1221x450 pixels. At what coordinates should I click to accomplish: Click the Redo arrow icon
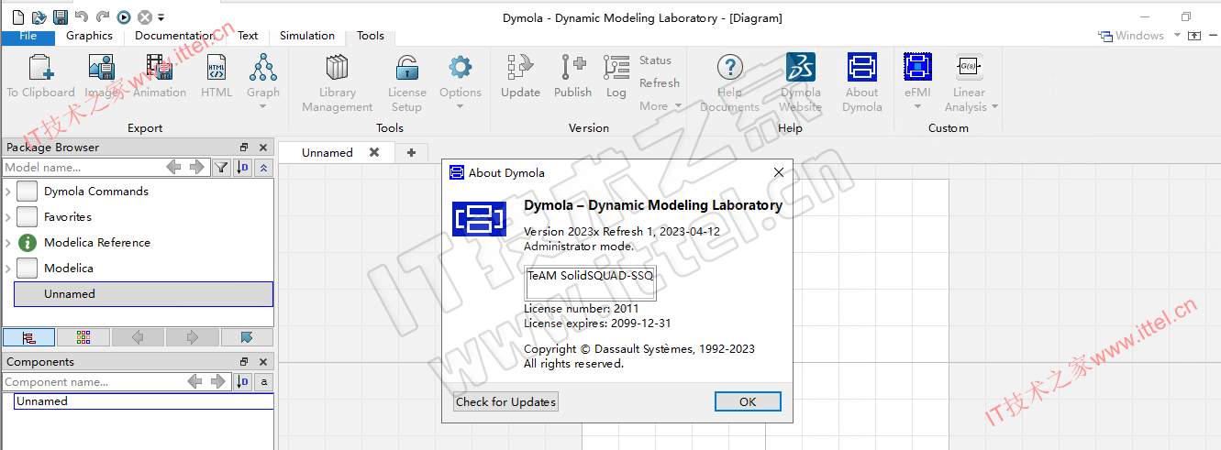point(102,17)
